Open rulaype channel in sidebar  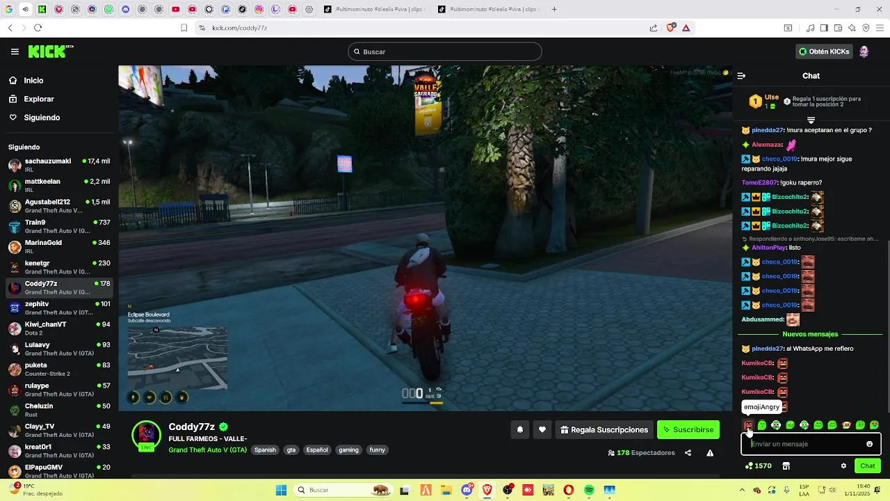[59, 389]
